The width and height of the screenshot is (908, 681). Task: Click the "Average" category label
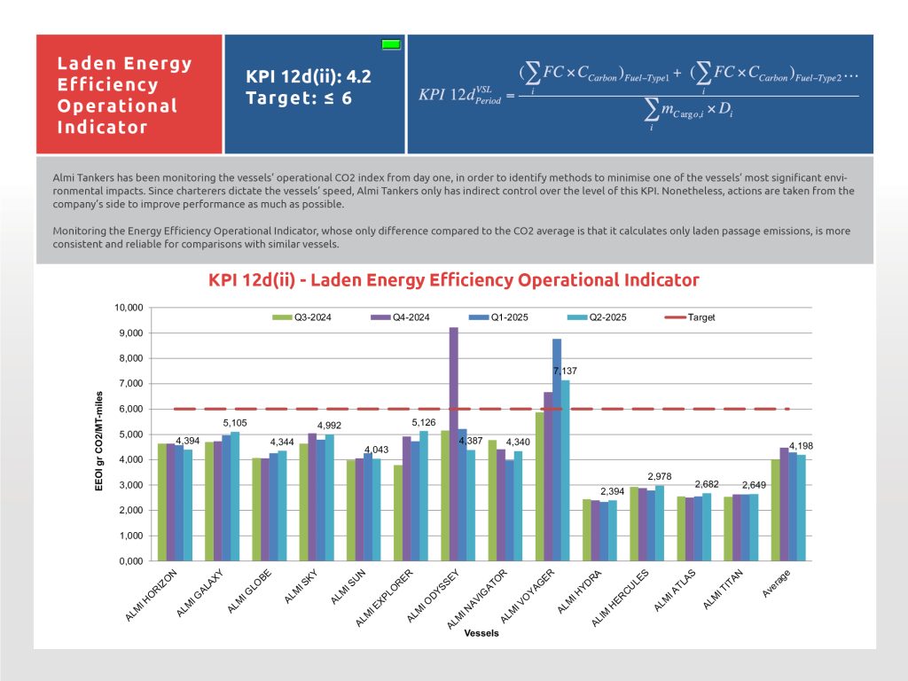point(776,583)
